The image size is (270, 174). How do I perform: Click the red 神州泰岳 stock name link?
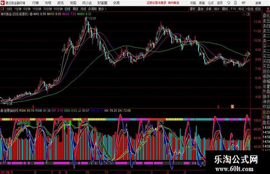coord(174,3)
